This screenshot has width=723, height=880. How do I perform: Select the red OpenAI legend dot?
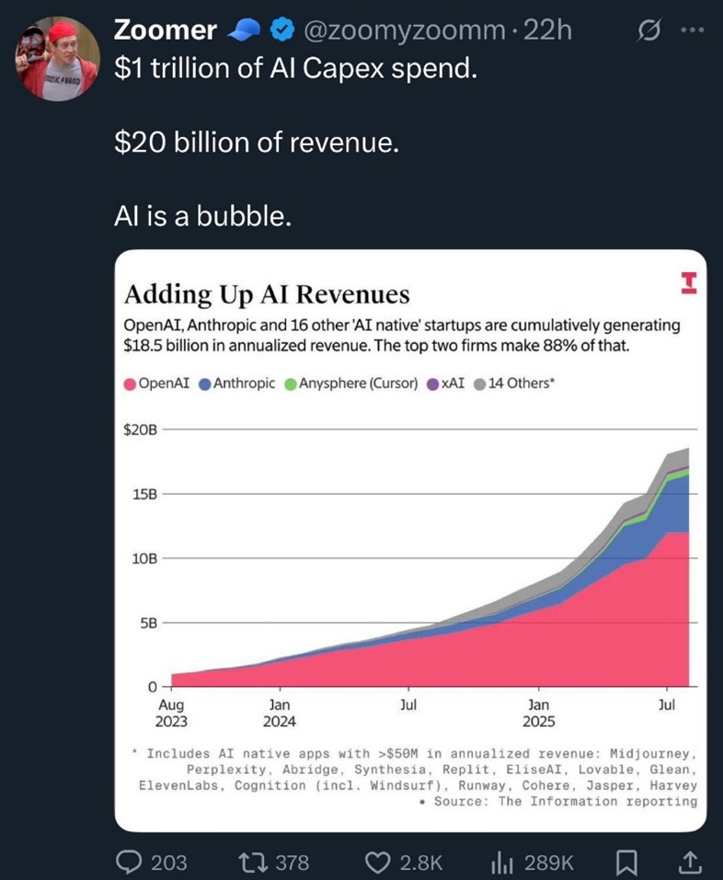(130, 383)
